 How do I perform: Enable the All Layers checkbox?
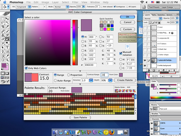[127, 7]
